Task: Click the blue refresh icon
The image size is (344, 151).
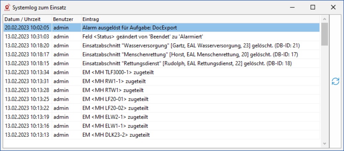Action: [x=335, y=81]
